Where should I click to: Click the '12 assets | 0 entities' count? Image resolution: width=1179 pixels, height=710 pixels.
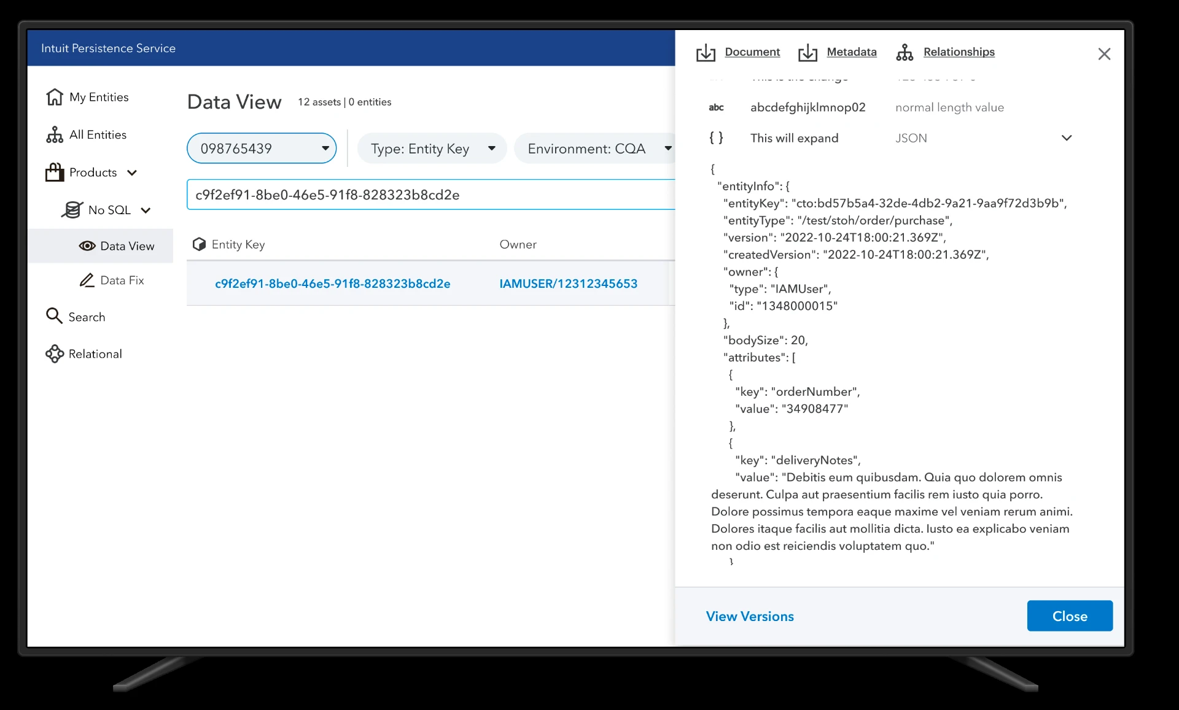(344, 102)
